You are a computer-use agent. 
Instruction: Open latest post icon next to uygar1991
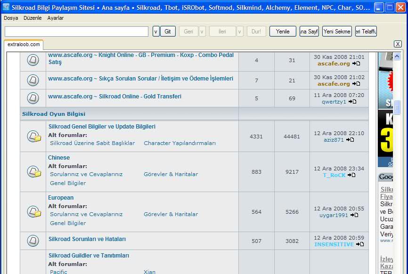354,215
